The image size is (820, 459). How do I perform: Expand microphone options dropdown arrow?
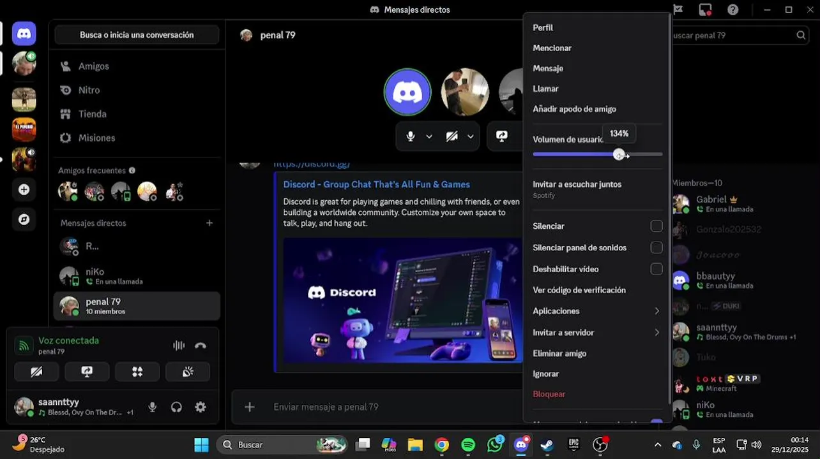[x=429, y=136]
